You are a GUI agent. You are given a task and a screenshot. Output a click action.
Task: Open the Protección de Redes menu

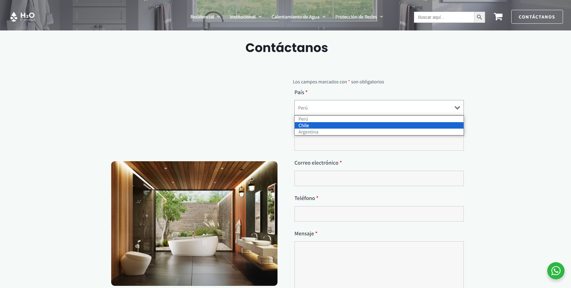click(356, 17)
